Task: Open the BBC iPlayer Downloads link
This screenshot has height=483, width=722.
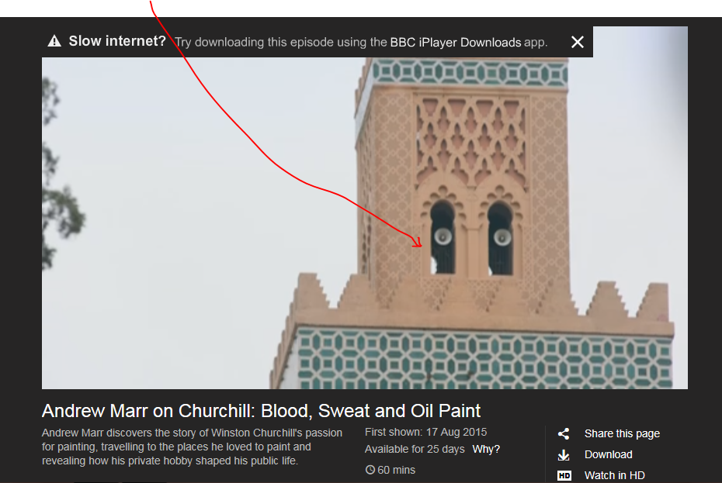Action: tap(456, 43)
